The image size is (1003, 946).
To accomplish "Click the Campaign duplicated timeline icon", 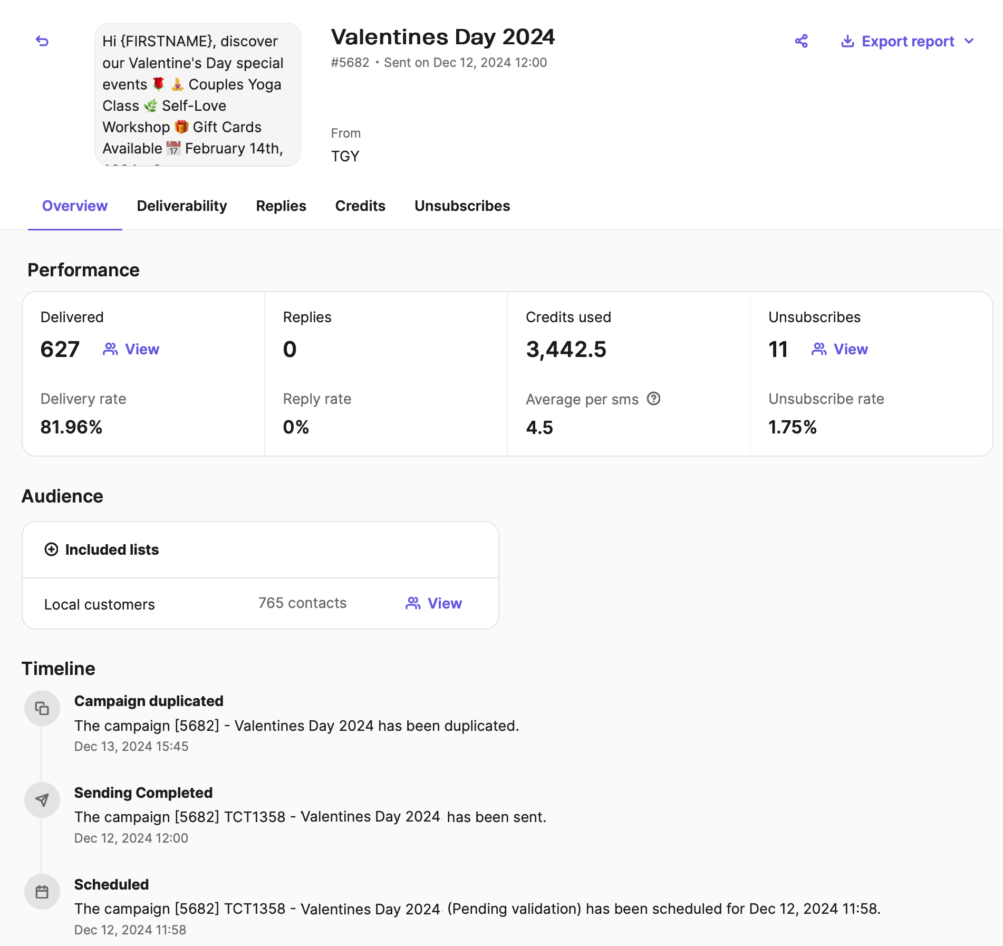I will pos(42,708).
